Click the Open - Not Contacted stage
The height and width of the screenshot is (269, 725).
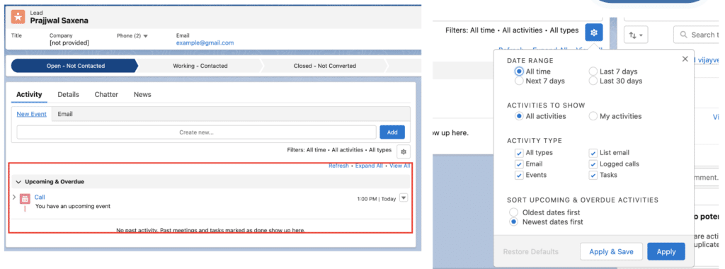tap(75, 66)
